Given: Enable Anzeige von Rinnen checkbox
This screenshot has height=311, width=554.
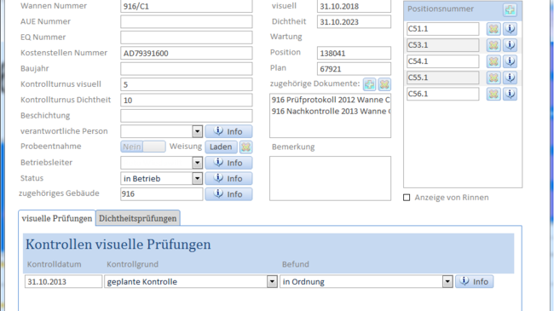Looking at the screenshot, I should click(x=407, y=198).
